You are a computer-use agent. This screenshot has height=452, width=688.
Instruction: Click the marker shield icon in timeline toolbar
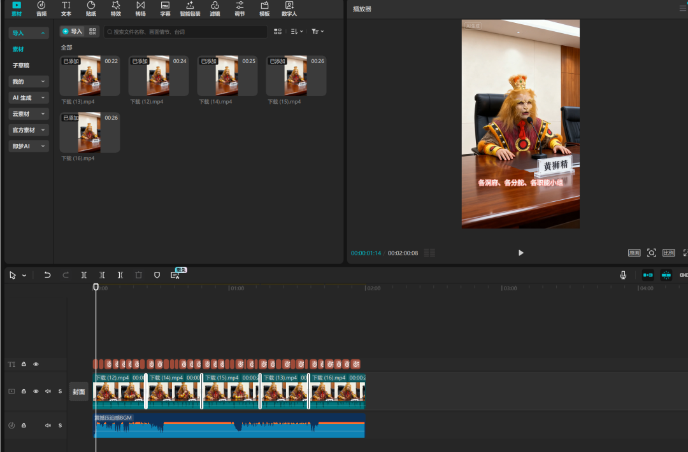157,275
